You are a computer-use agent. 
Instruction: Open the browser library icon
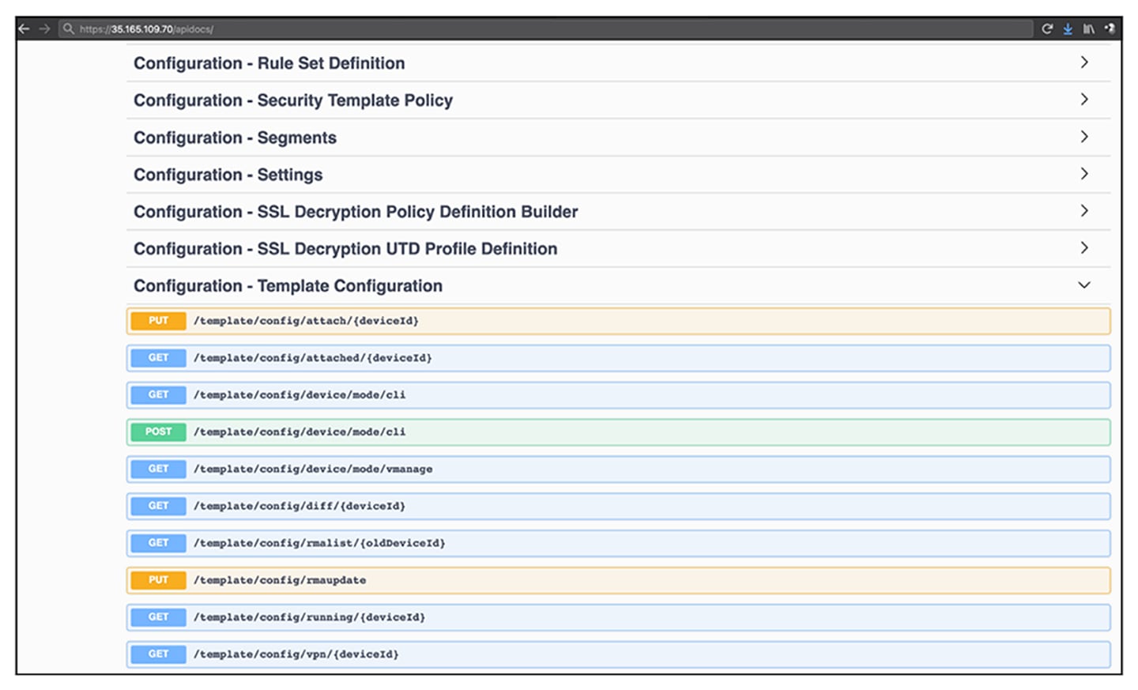tap(1089, 28)
